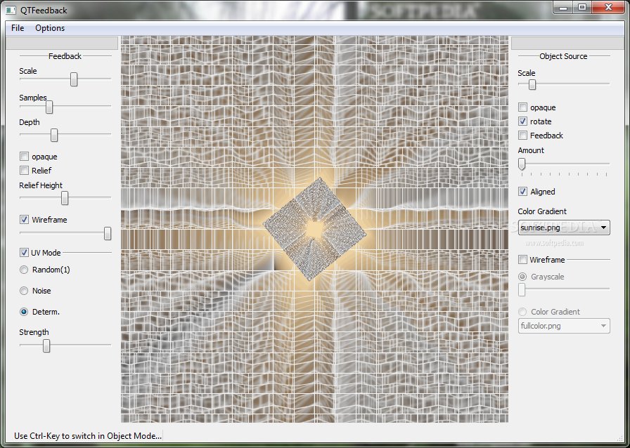630x448 pixels.
Task: Open the Options menu
Action: click(x=50, y=28)
